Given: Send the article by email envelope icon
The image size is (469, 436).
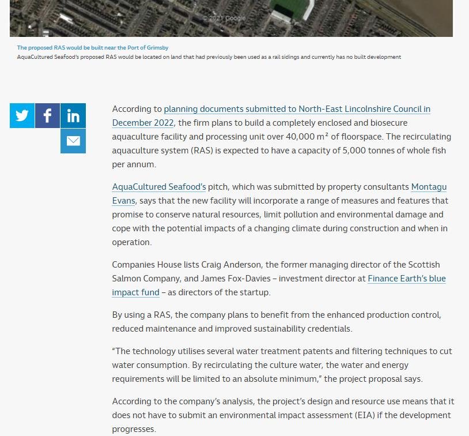Looking at the screenshot, I should tap(73, 141).
